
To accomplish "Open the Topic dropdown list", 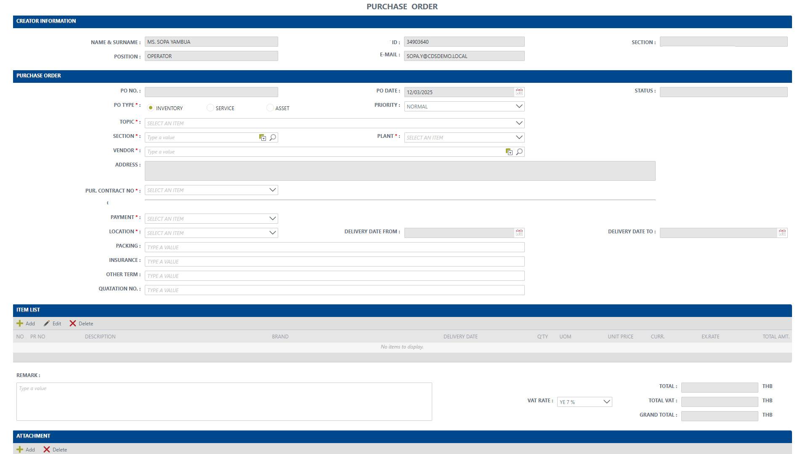I will (519, 123).
